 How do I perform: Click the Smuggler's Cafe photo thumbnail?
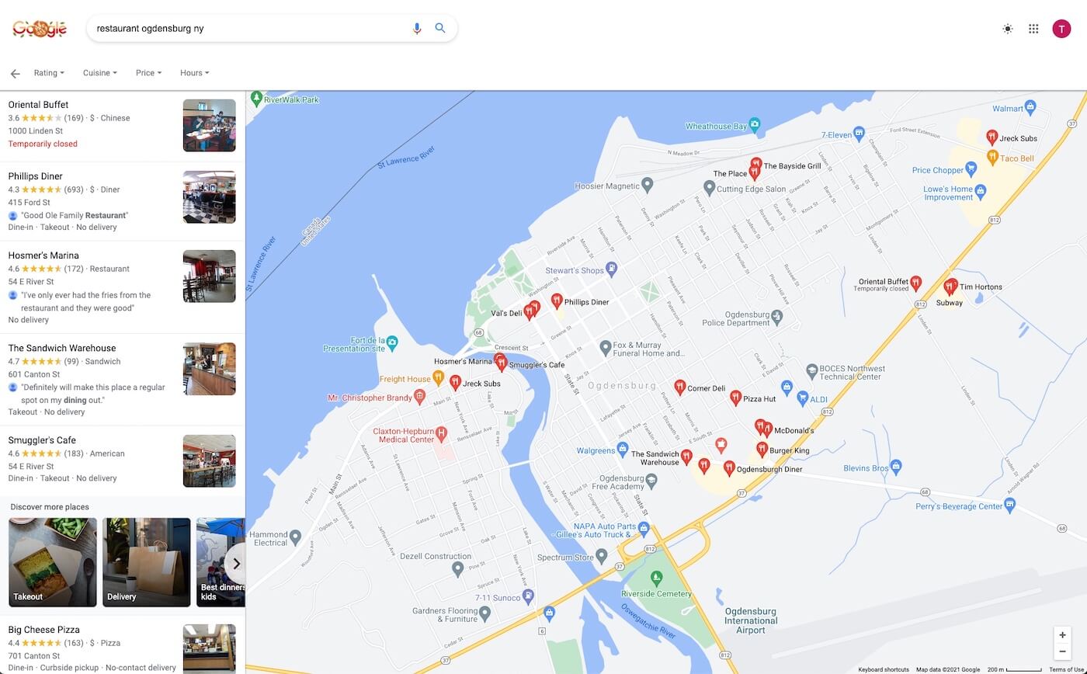click(x=209, y=460)
